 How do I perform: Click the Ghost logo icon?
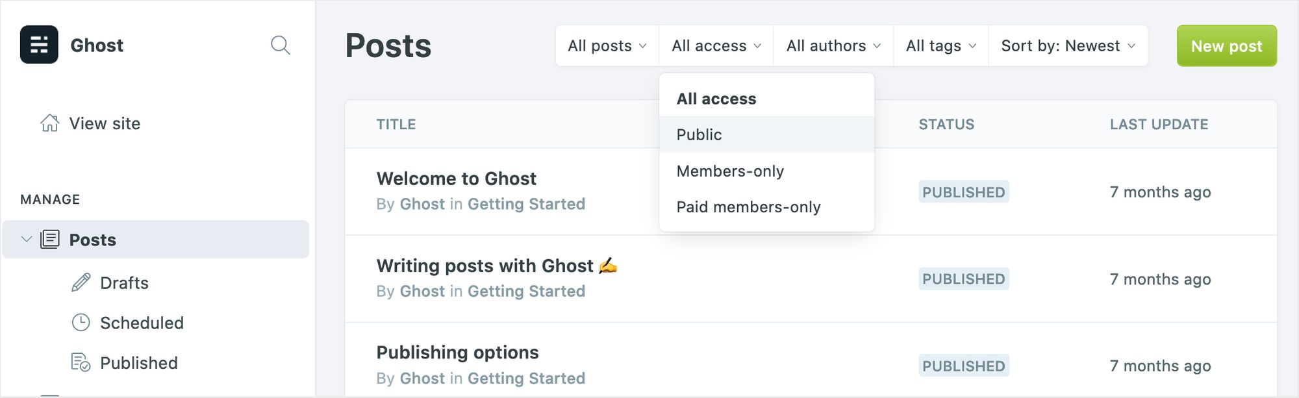(x=39, y=45)
